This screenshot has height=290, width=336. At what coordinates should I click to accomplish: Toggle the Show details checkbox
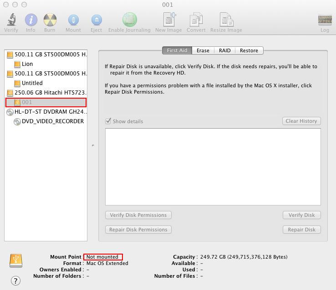[x=108, y=121]
